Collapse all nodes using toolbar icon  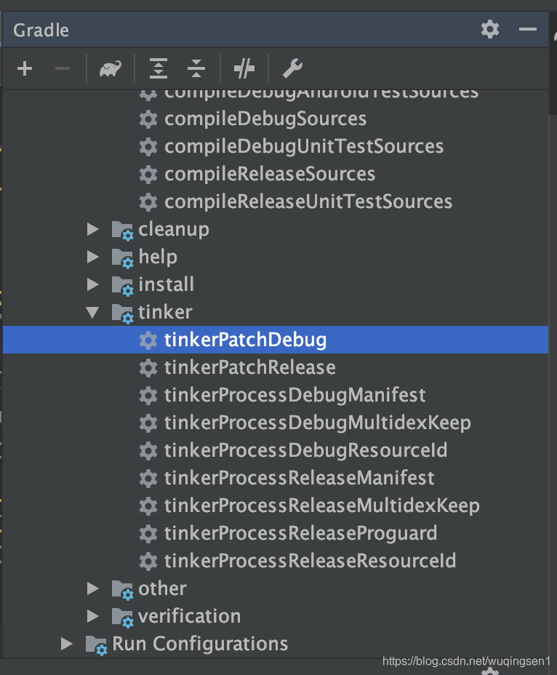coord(196,68)
